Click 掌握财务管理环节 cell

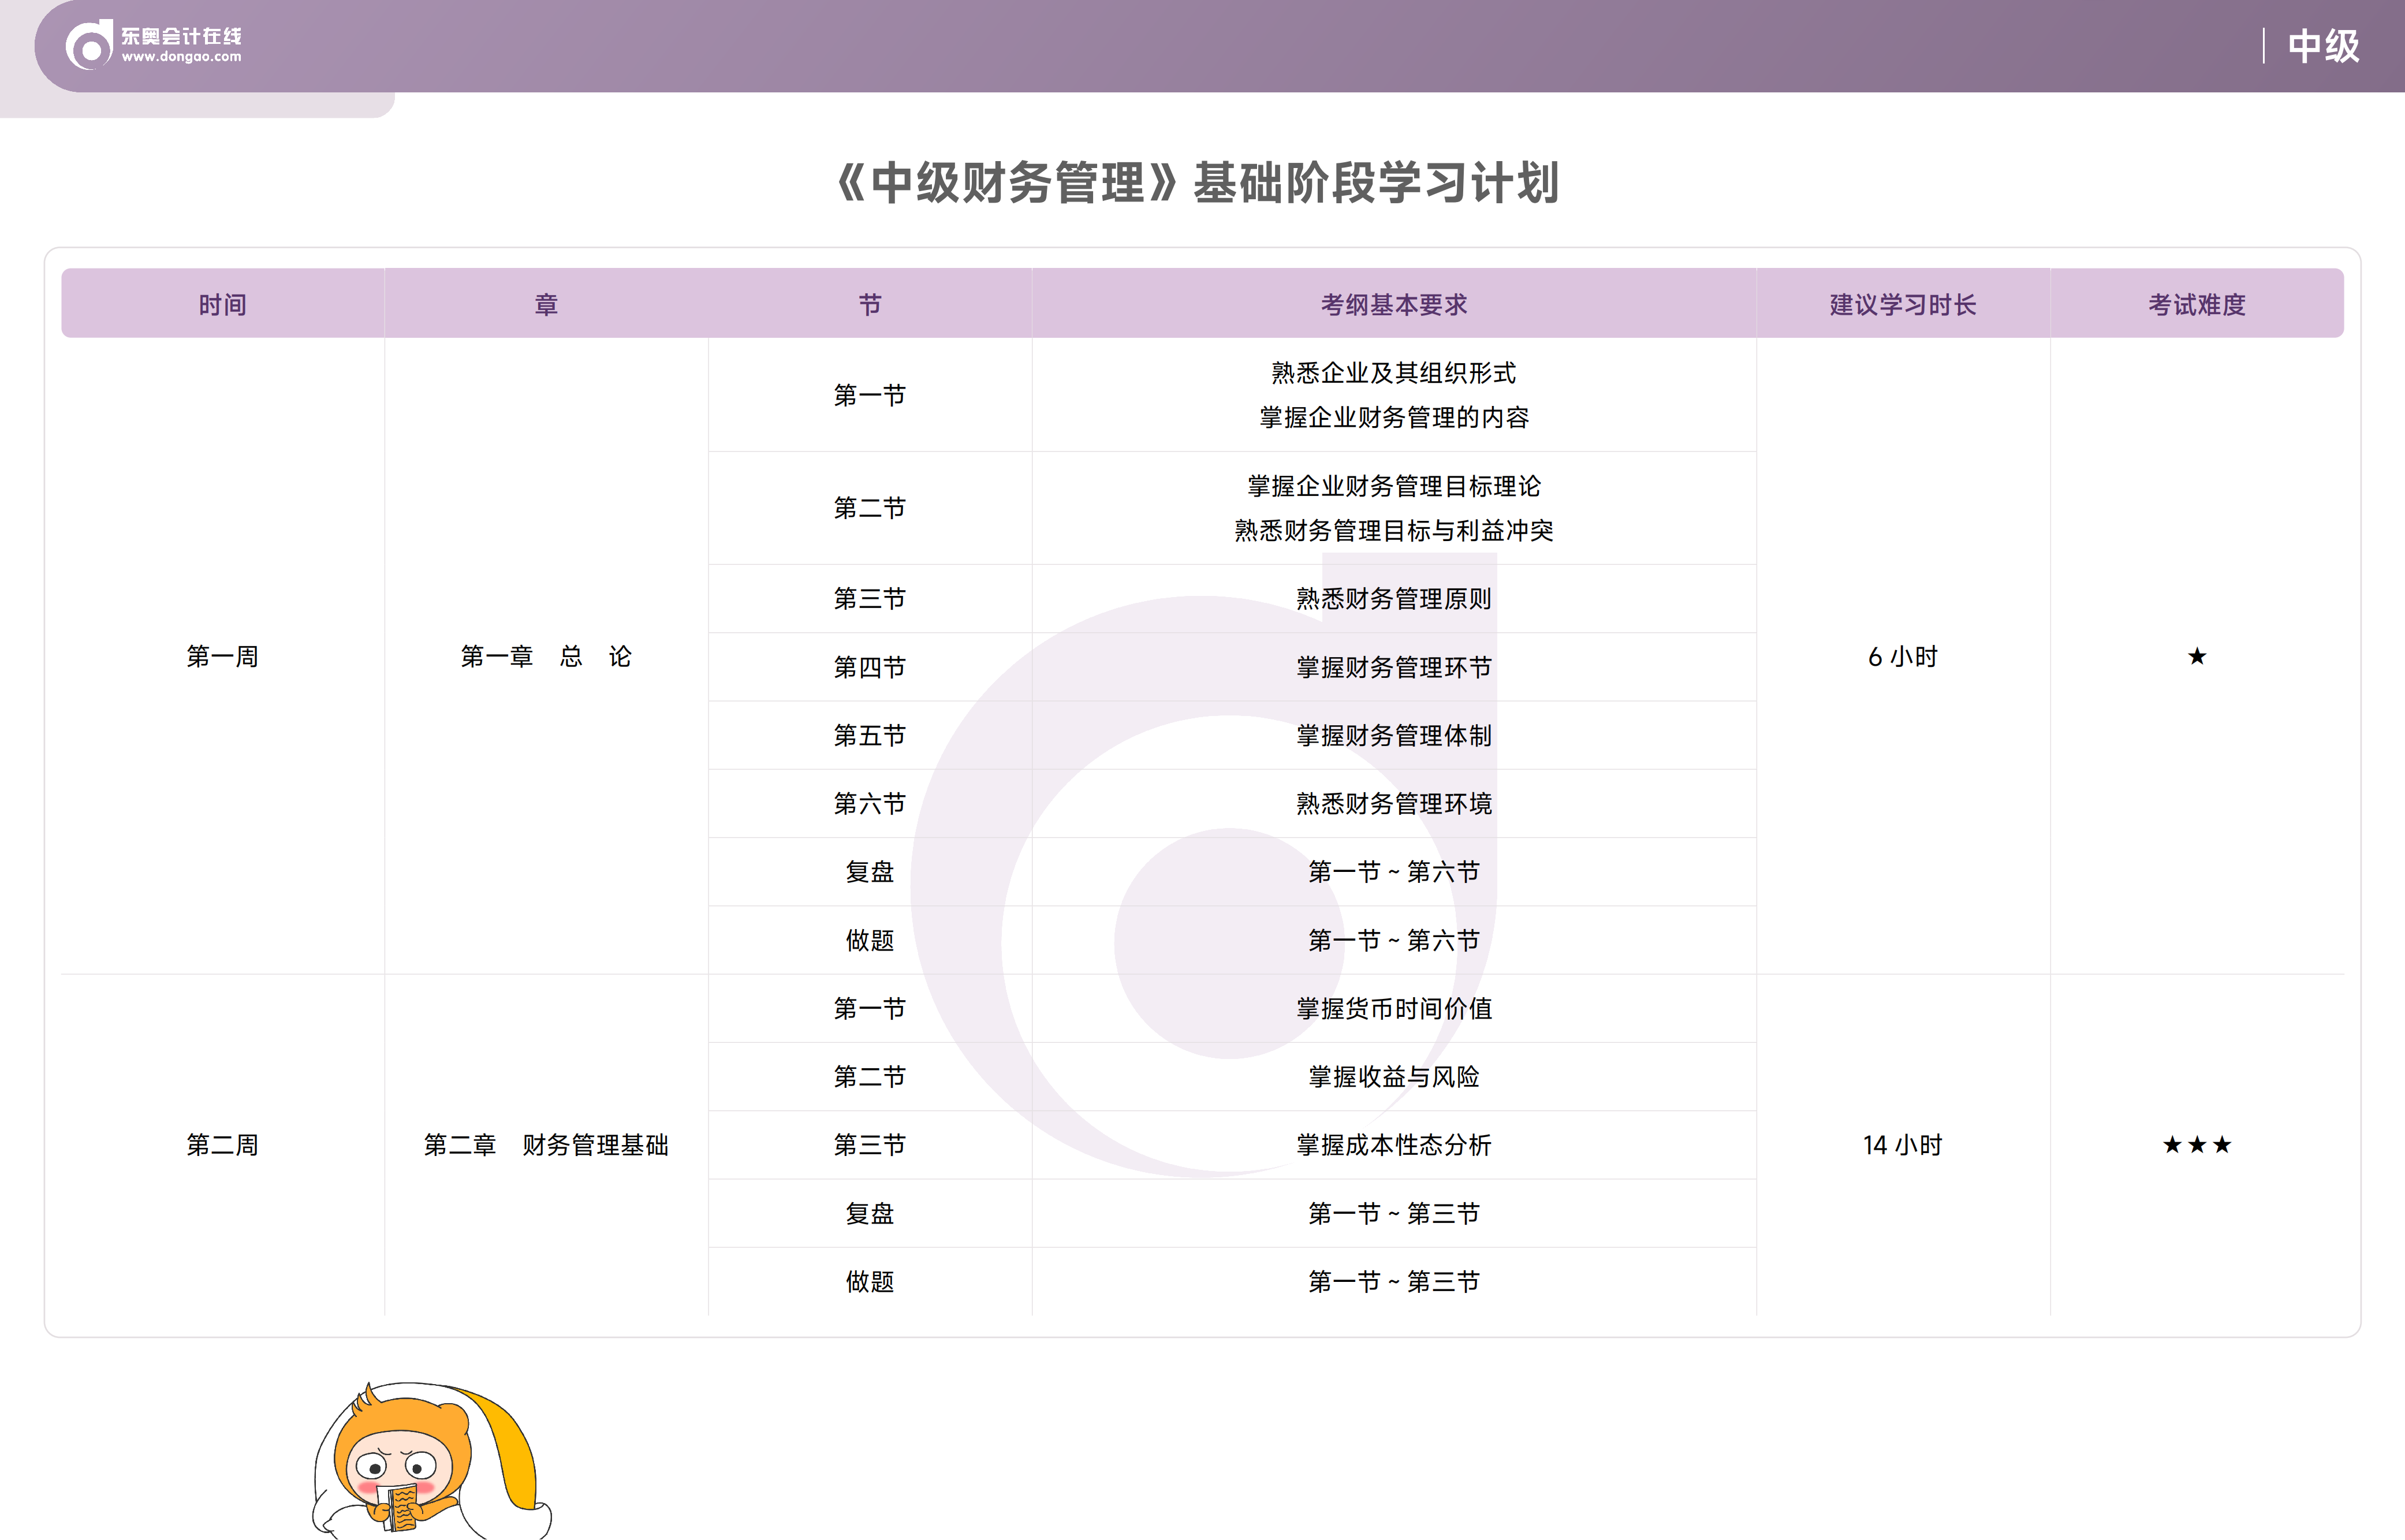click(1394, 667)
